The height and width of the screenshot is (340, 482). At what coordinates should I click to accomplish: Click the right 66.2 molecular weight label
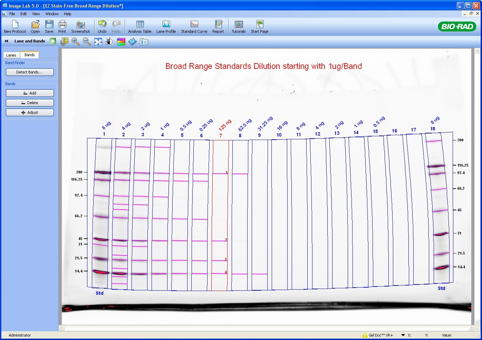tap(461, 188)
